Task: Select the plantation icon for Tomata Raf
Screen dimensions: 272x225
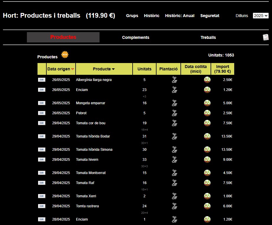Action: click(x=174, y=183)
